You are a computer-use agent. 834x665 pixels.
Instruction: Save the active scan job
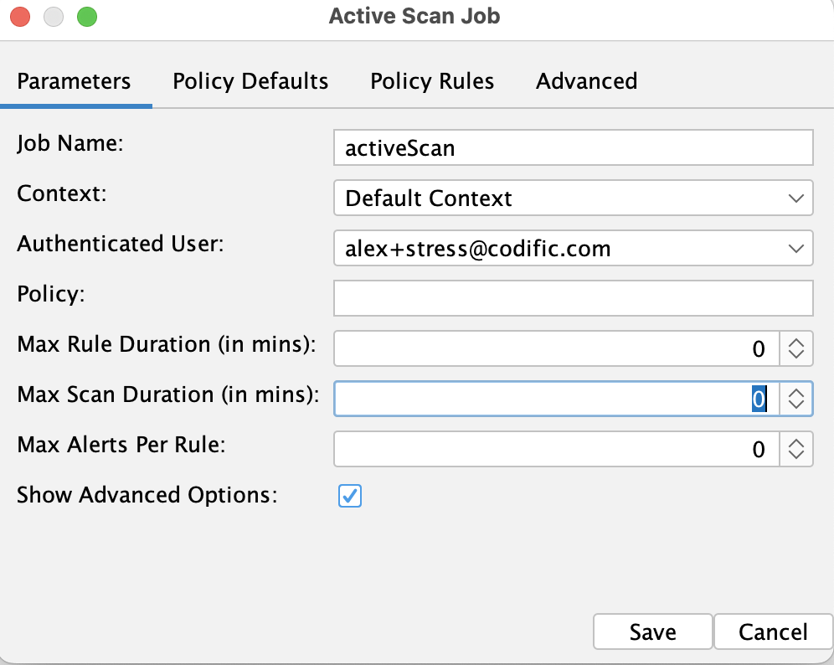(652, 631)
